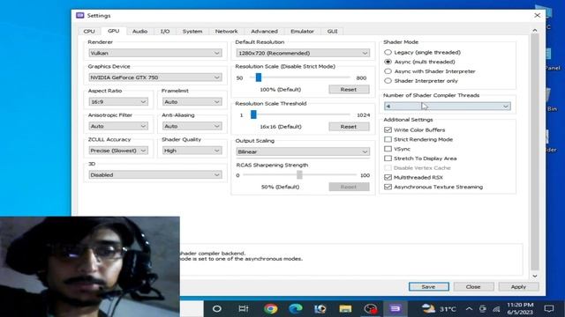Switch to the Emulator tab
565x317 pixels.
(302, 32)
